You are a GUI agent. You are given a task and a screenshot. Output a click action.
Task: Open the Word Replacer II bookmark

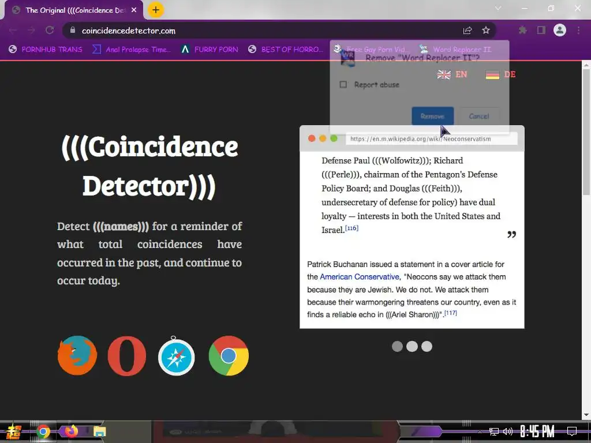coord(456,50)
